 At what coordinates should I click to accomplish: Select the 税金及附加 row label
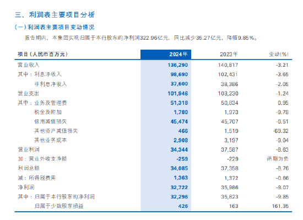point(48,112)
